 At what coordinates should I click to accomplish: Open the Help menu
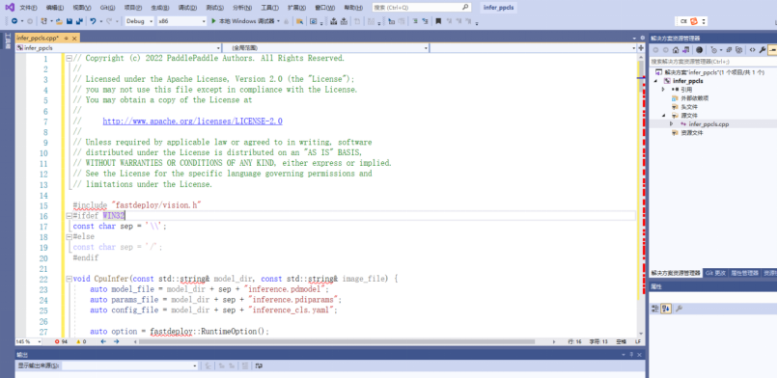(353, 8)
